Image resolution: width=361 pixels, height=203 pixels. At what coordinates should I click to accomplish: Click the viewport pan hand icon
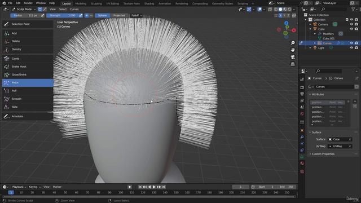pyautogui.click(x=293, y=50)
